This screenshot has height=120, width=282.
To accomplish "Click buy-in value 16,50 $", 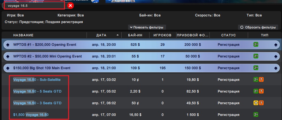I will click(x=135, y=115).
